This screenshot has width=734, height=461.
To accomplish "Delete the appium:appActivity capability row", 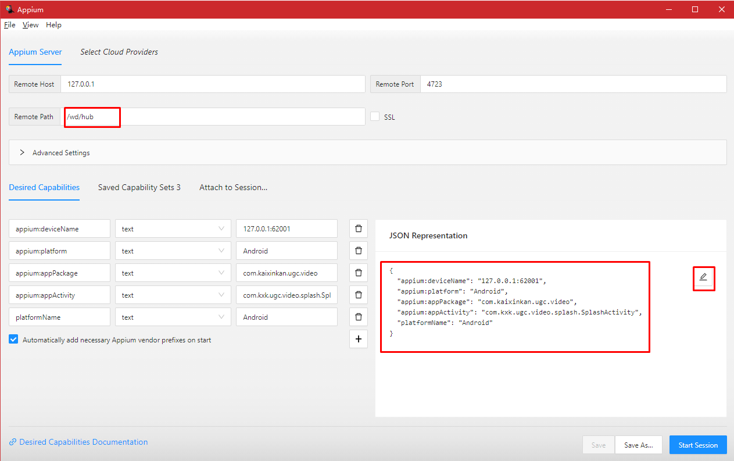I will [x=358, y=295].
